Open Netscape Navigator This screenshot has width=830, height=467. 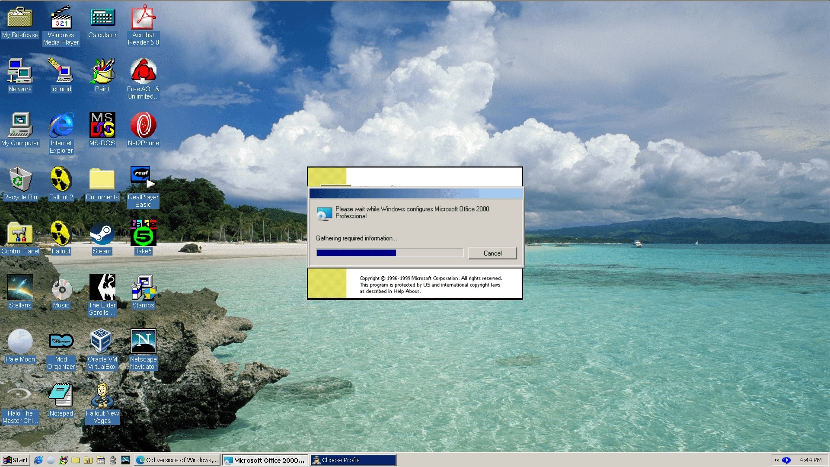tap(143, 342)
